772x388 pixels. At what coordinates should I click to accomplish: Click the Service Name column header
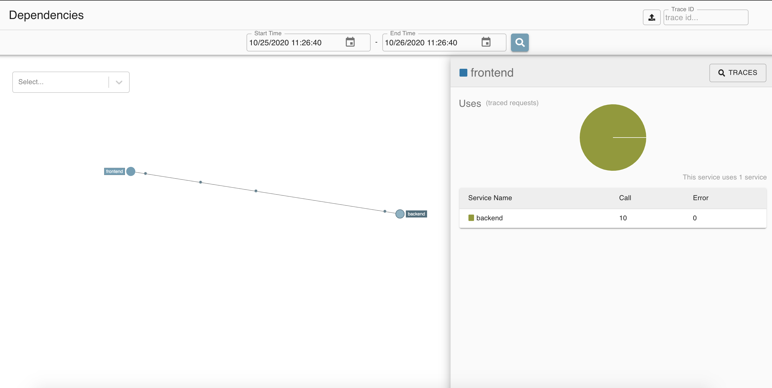click(490, 198)
